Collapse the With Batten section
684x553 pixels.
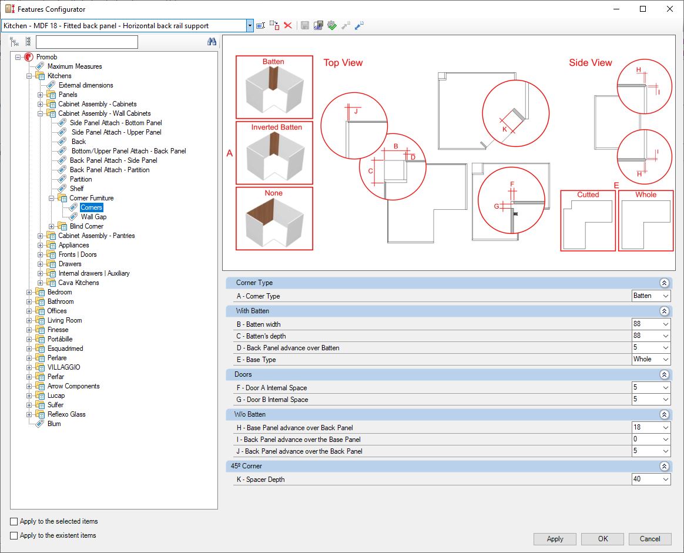point(664,311)
